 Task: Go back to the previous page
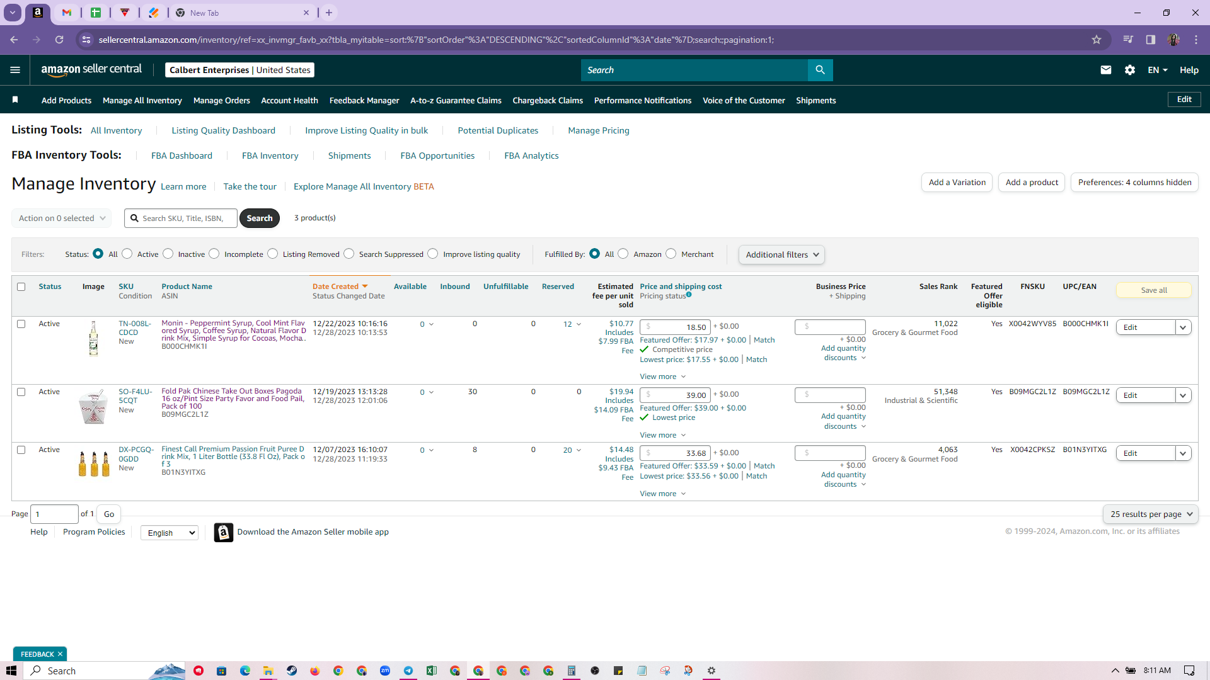click(14, 40)
